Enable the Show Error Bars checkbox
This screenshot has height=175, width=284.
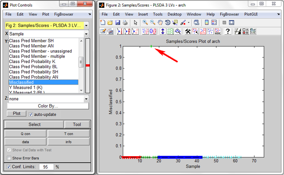point(9,158)
